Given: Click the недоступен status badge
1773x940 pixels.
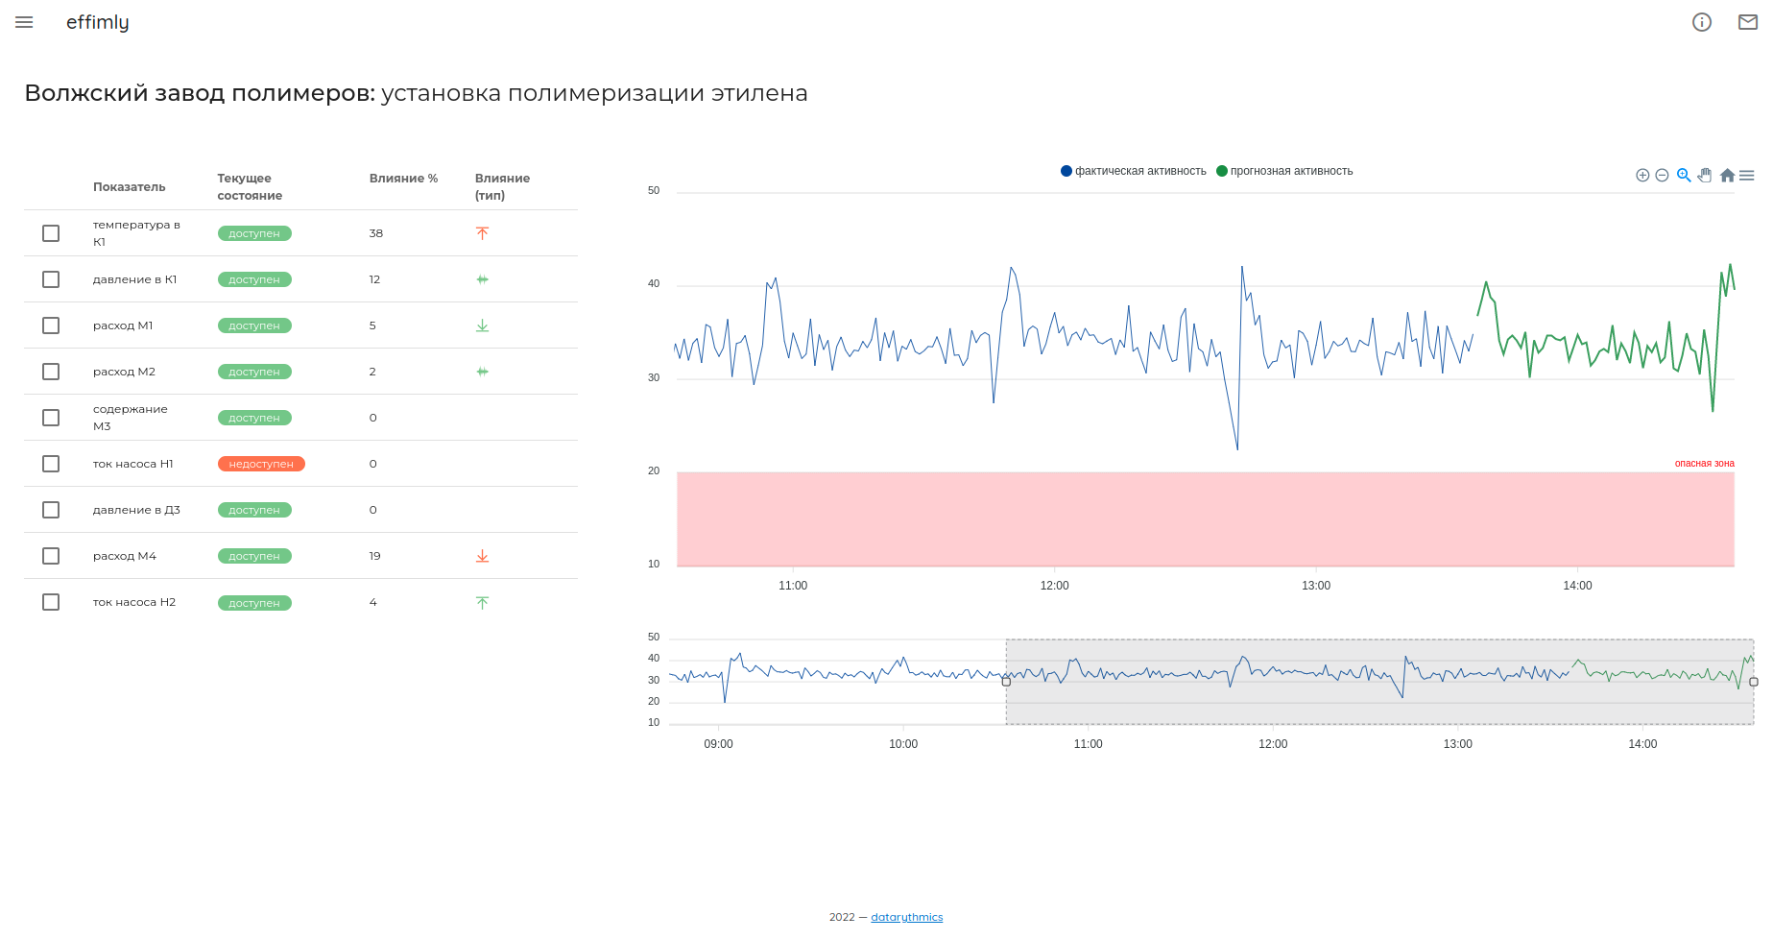Looking at the screenshot, I should pyautogui.click(x=261, y=464).
